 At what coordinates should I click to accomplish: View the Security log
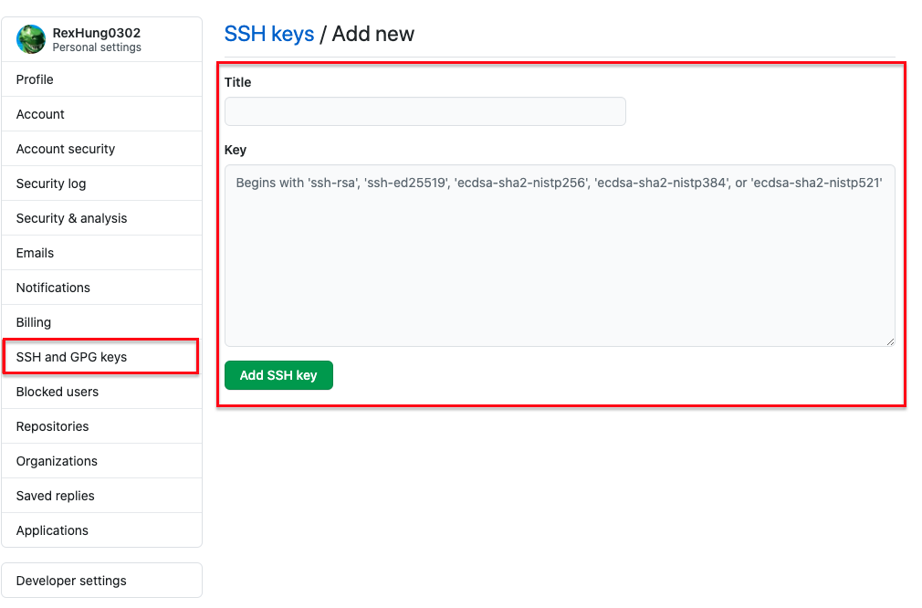(51, 183)
